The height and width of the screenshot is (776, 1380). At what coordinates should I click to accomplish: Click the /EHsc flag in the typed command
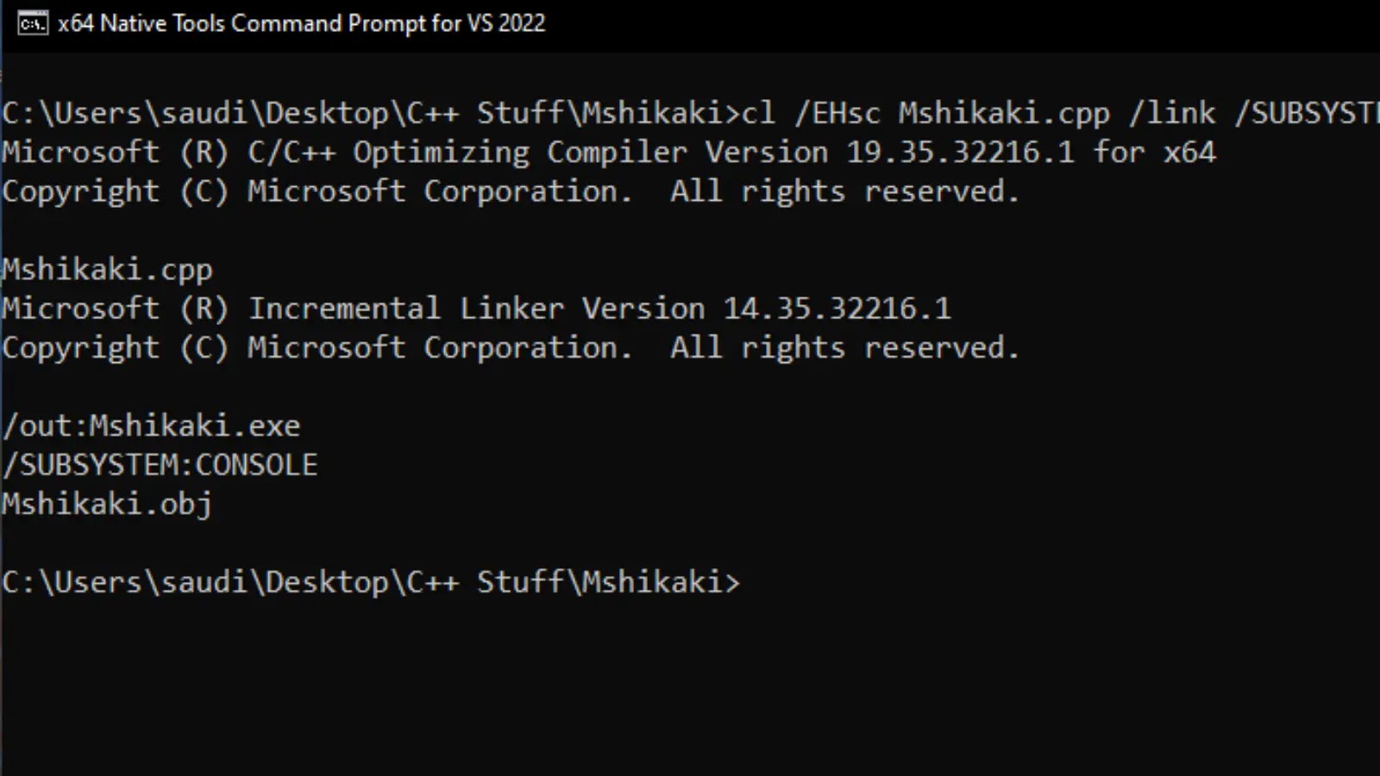837,114
